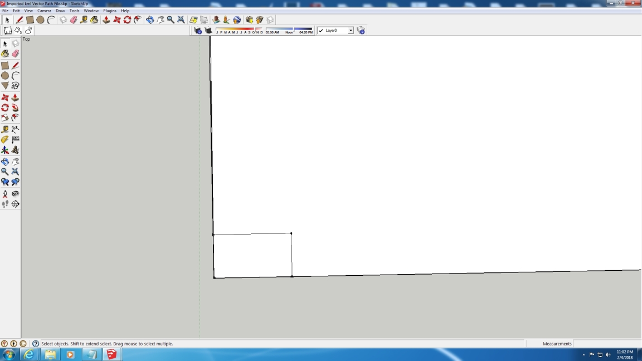
Task: Open the Plugins menu
Action: tap(110, 10)
